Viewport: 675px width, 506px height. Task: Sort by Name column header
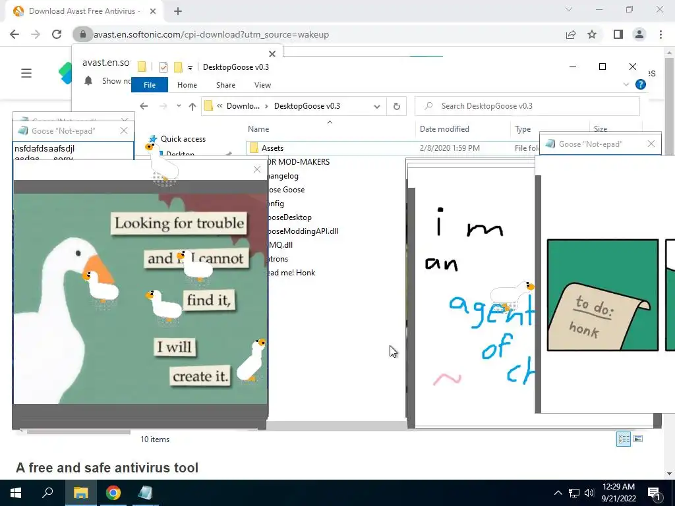(x=258, y=129)
